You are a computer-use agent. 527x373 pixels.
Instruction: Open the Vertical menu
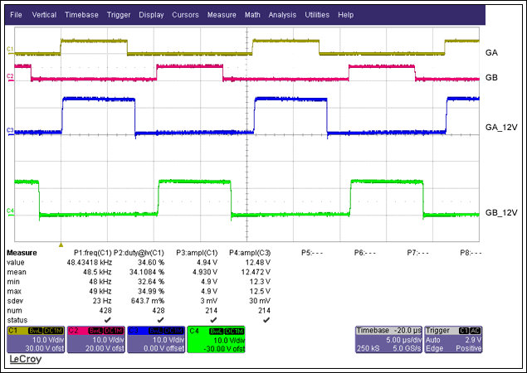pos(44,15)
